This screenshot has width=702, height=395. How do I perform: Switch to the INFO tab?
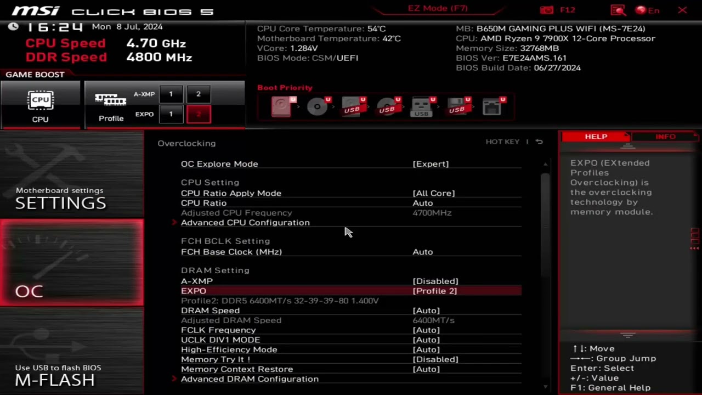tap(665, 136)
